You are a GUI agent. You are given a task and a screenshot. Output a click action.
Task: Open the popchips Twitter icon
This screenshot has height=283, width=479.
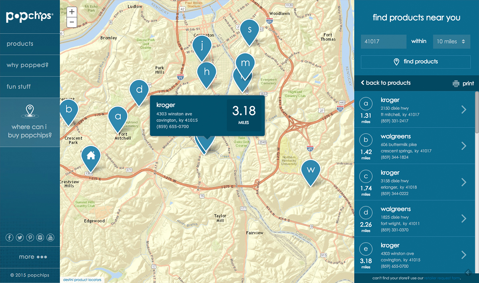coord(20,238)
